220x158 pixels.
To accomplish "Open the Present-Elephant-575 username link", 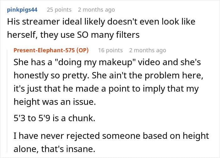I will pos(44,50).
